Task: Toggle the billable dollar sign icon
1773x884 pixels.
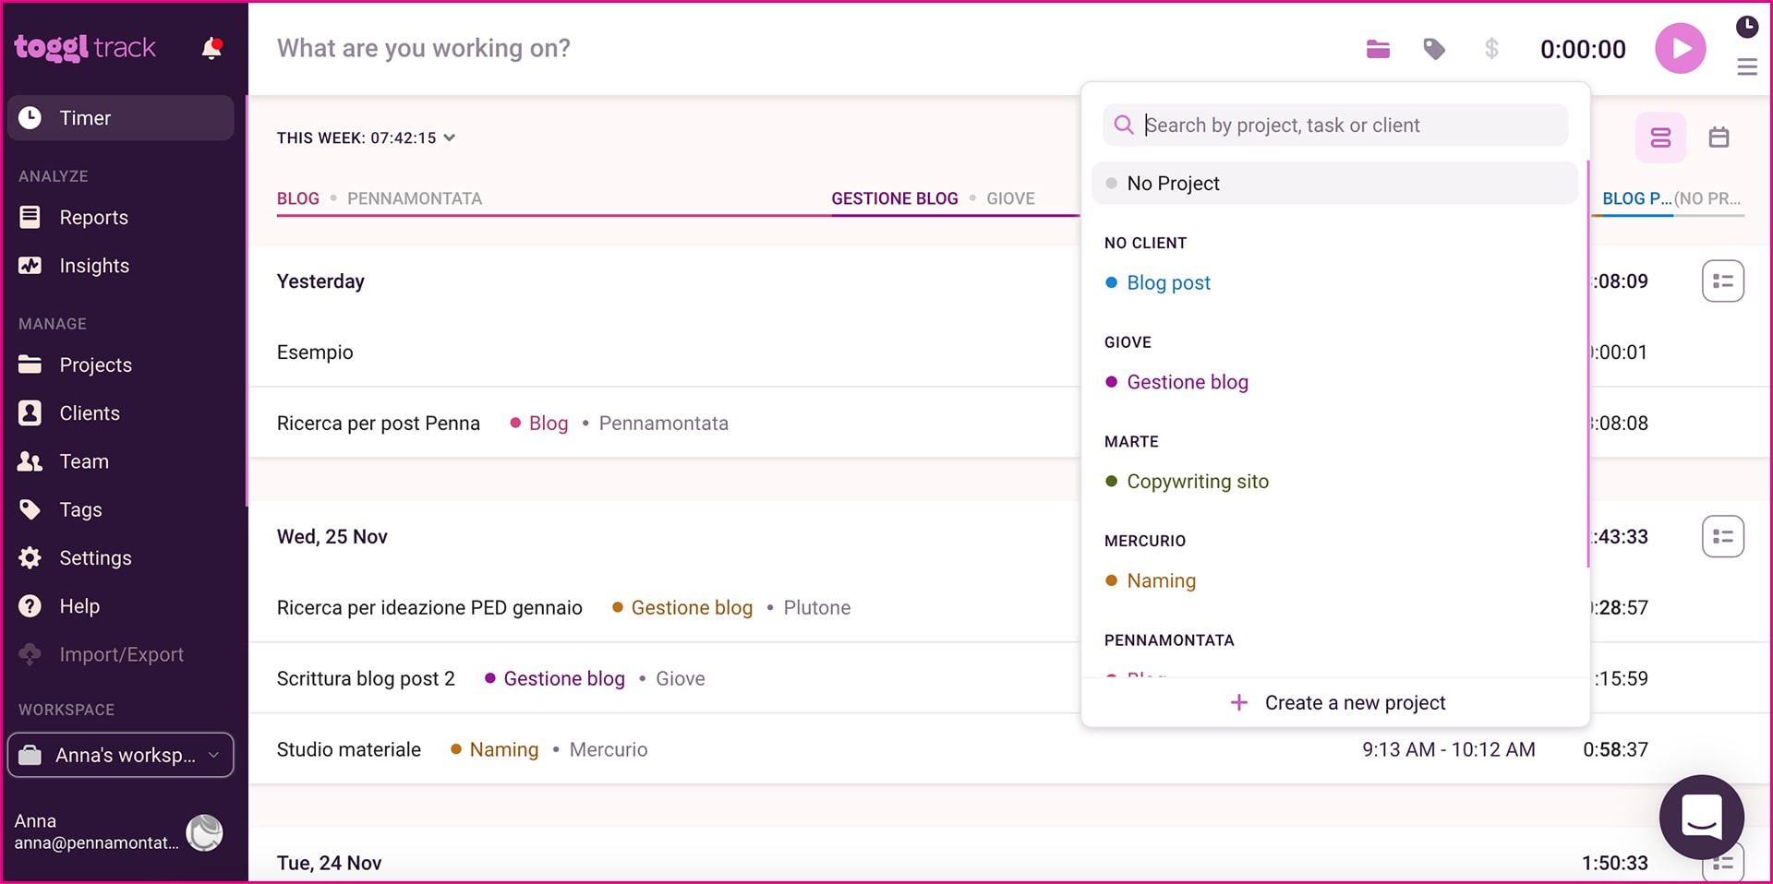Action: (1491, 49)
